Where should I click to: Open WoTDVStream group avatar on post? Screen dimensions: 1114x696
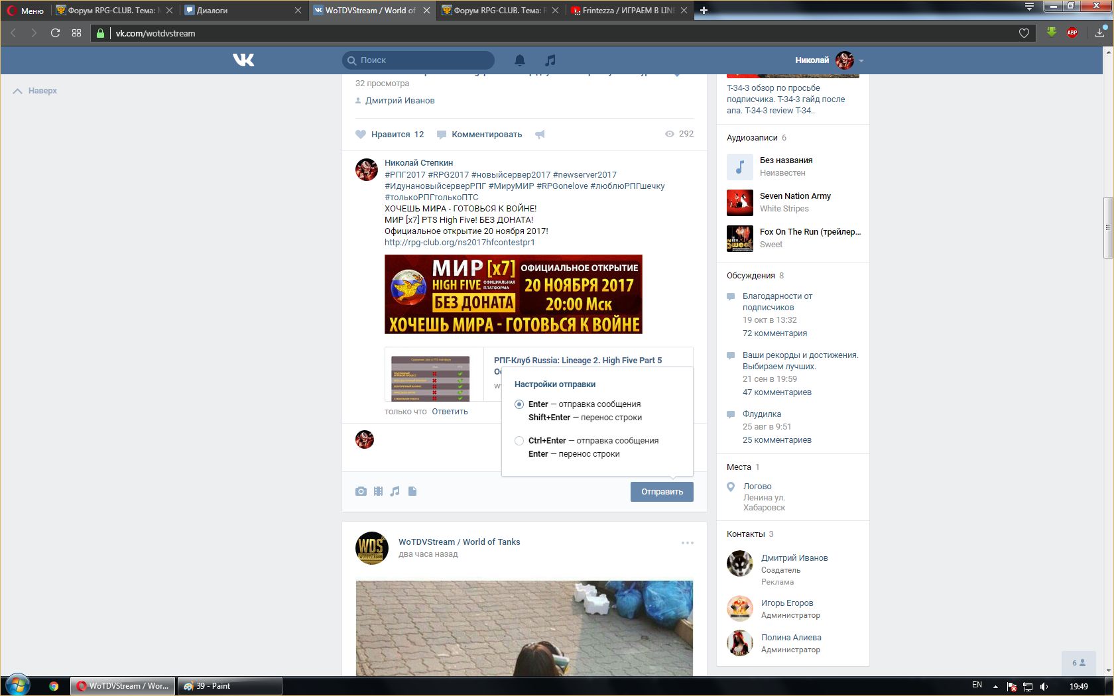(x=372, y=548)
